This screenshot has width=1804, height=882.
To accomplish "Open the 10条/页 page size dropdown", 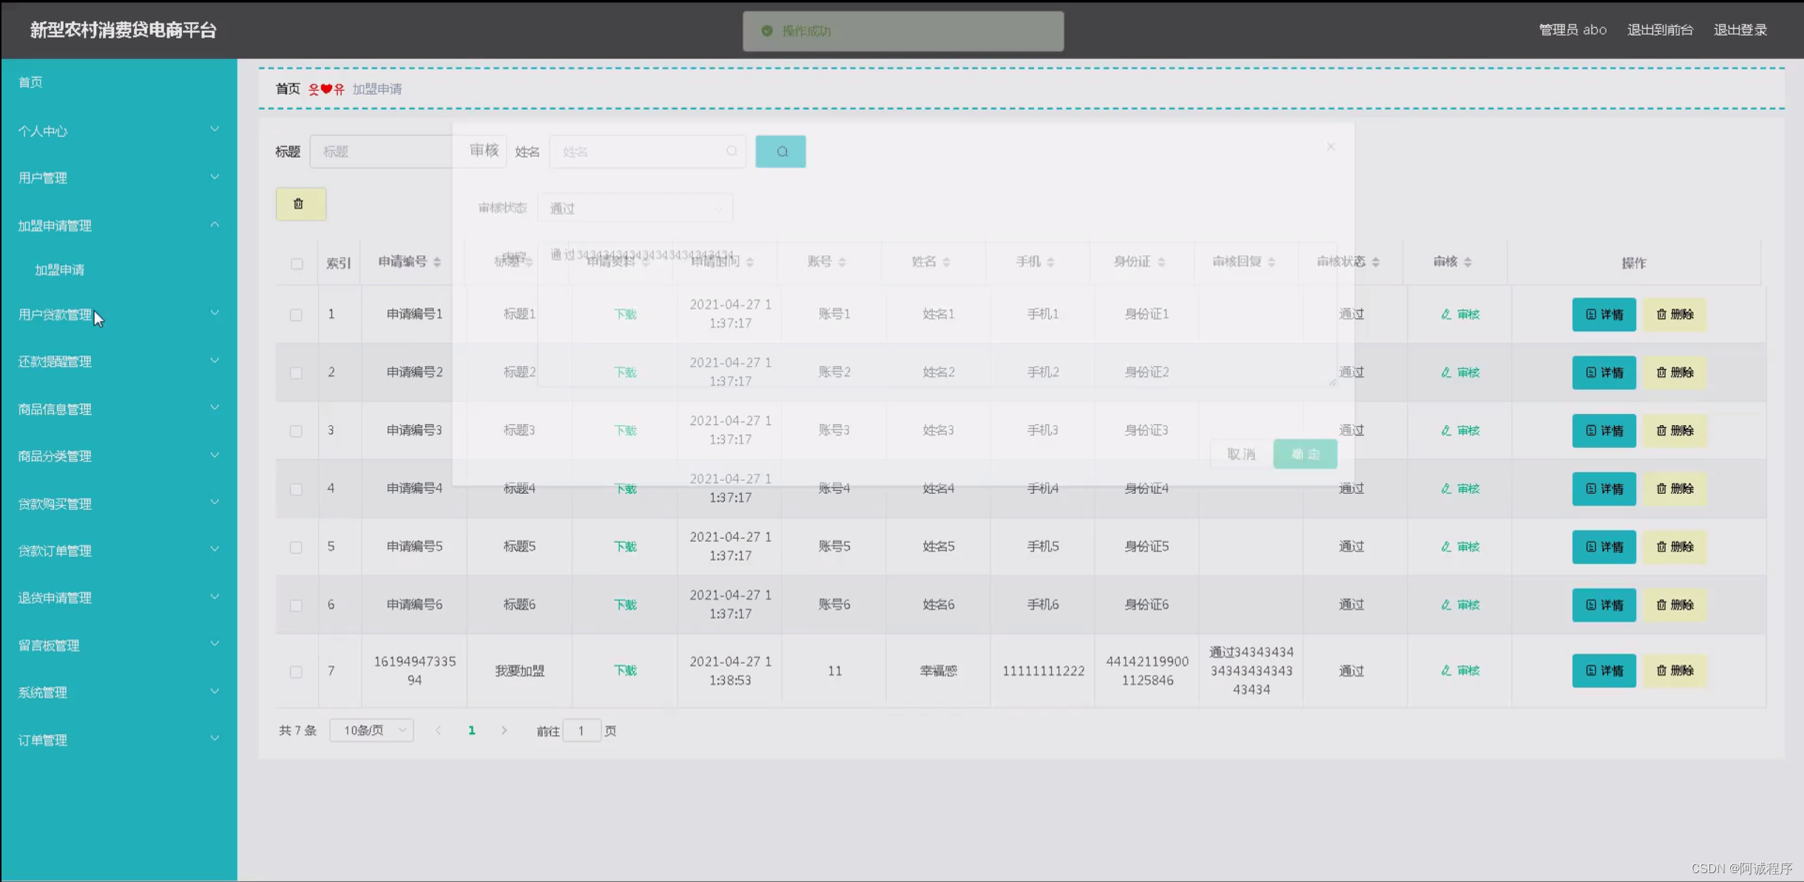I will tap(371, 730).
